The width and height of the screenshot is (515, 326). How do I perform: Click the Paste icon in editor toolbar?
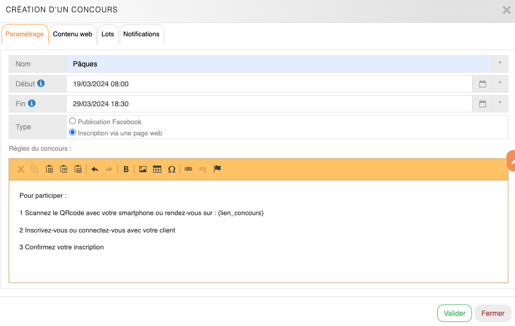point(50,169)
